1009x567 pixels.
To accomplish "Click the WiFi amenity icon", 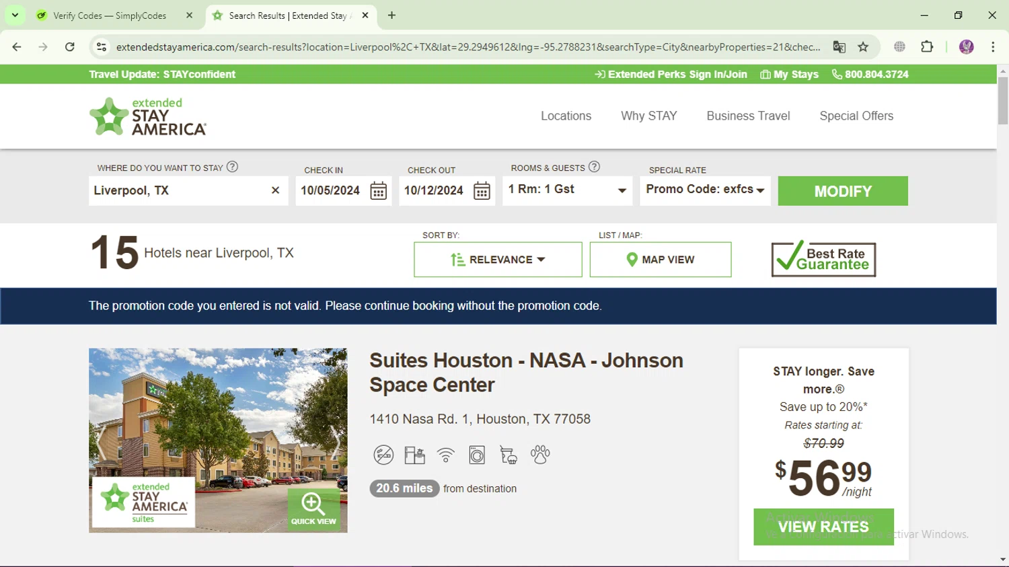I will point(445,455).
